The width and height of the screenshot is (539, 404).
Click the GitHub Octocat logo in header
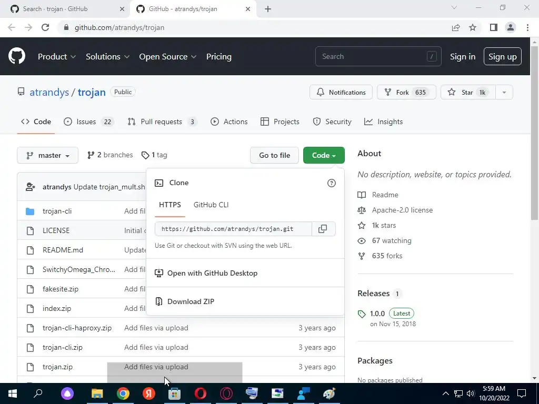click(17, 56)
